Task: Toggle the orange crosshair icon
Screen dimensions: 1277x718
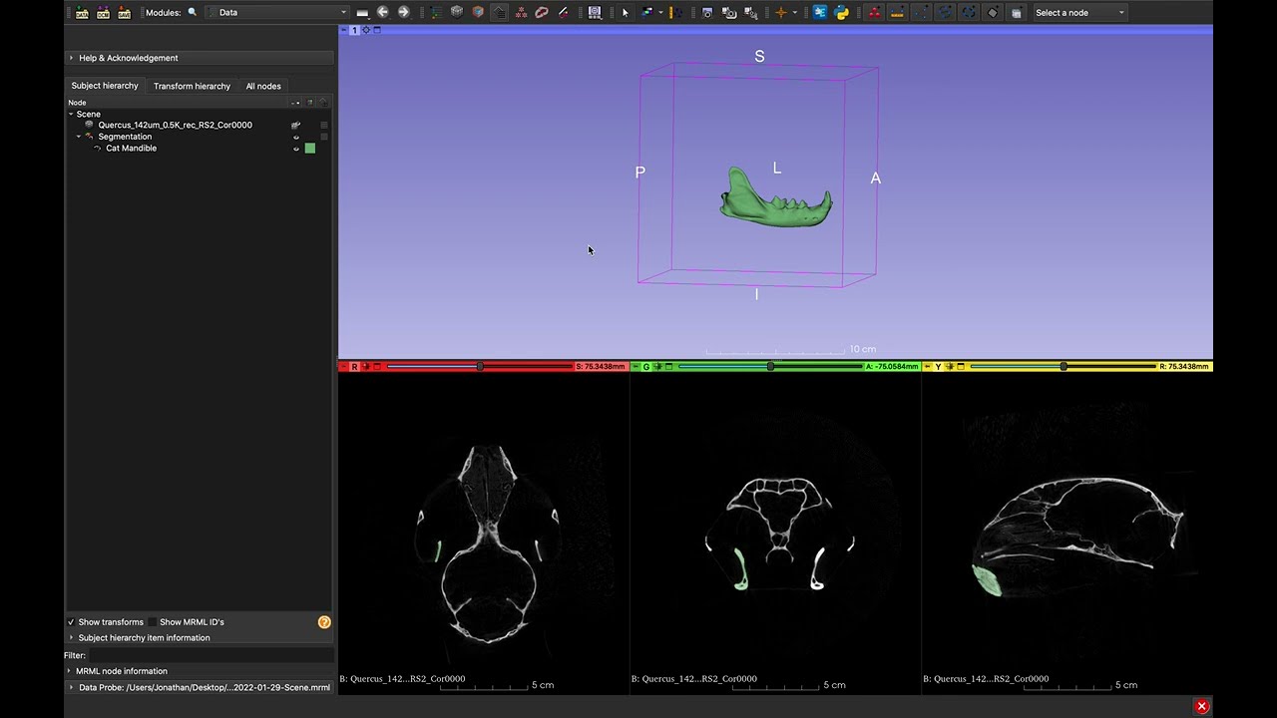Action: (x=780, y=12)
